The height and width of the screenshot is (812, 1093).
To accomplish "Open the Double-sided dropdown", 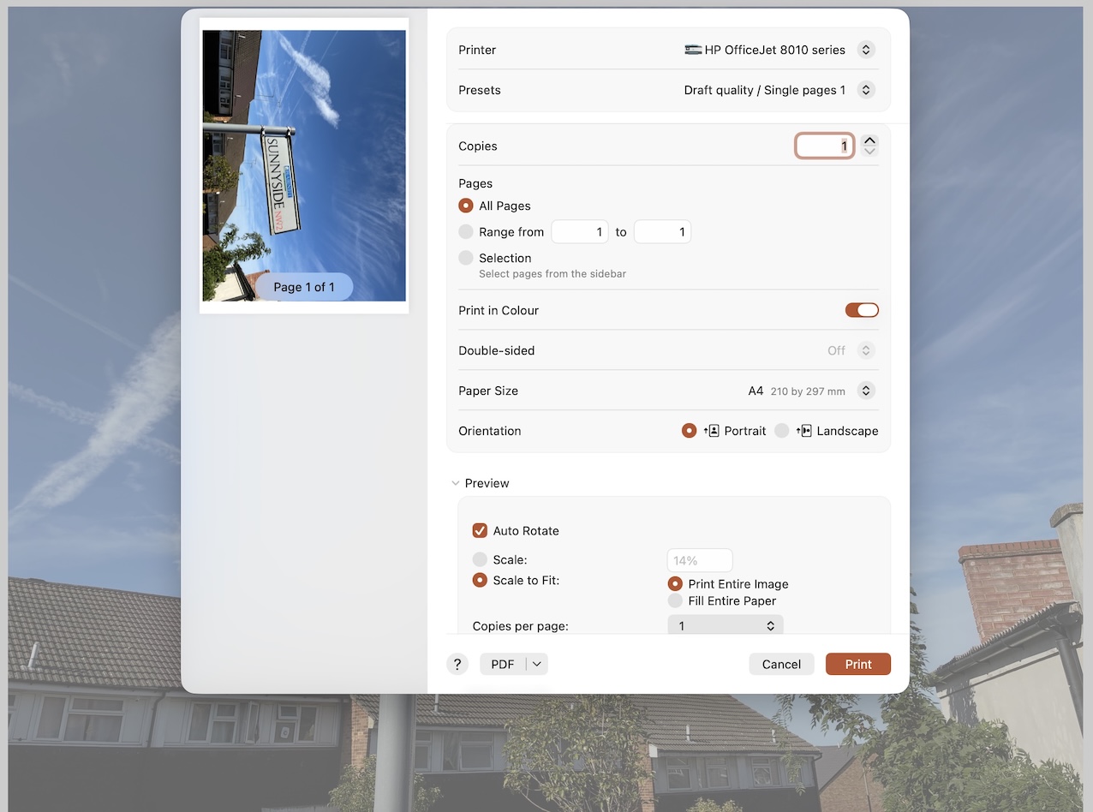I will click(x=866, y=350).
